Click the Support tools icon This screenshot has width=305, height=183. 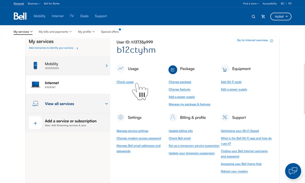point(225,117)
